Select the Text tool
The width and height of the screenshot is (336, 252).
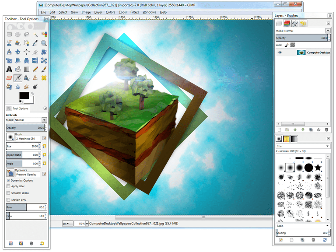pos(9,69)
